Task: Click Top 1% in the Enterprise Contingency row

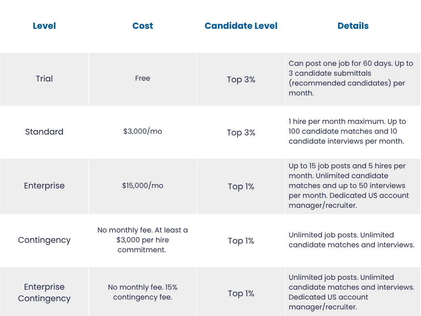Action: click(x=241, y=293)
